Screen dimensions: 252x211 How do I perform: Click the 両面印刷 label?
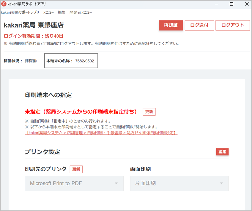(x=140, y=169)
